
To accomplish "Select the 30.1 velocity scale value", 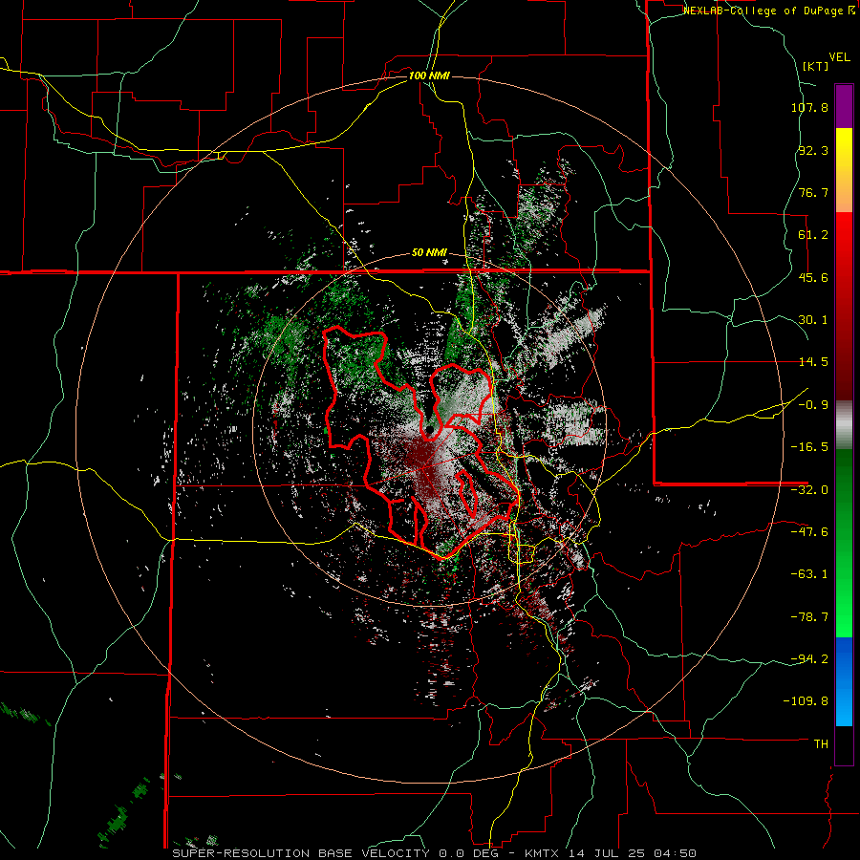I will pyautogui.click(x=813, y=320).
